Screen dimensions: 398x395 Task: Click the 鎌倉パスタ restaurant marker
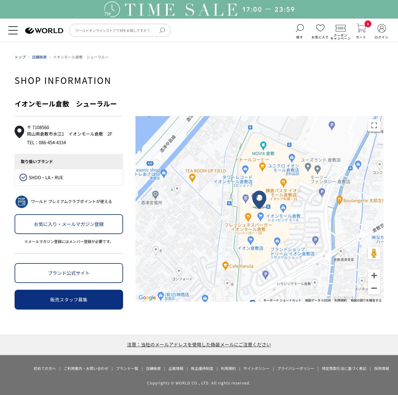tap(283, 182)
